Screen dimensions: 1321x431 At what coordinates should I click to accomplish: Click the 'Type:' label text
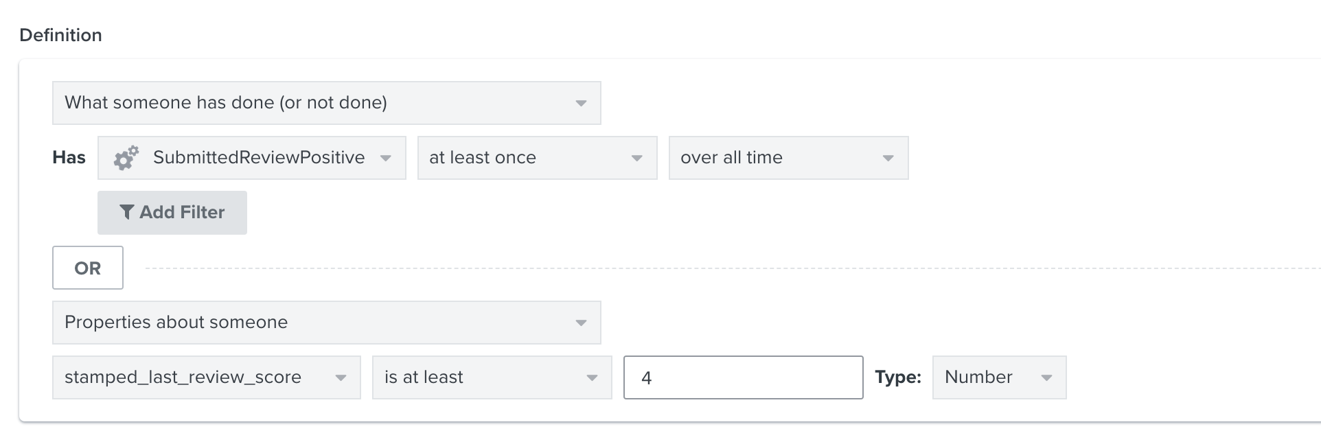[x=897, y=377]
